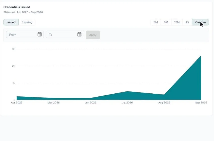
Task: Focus the From date input field
Action: pos(25,34)
